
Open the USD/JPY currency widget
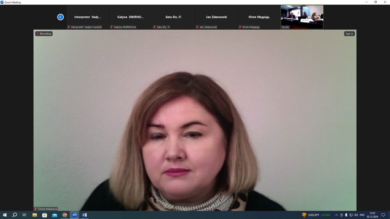(x=316, y=215)
